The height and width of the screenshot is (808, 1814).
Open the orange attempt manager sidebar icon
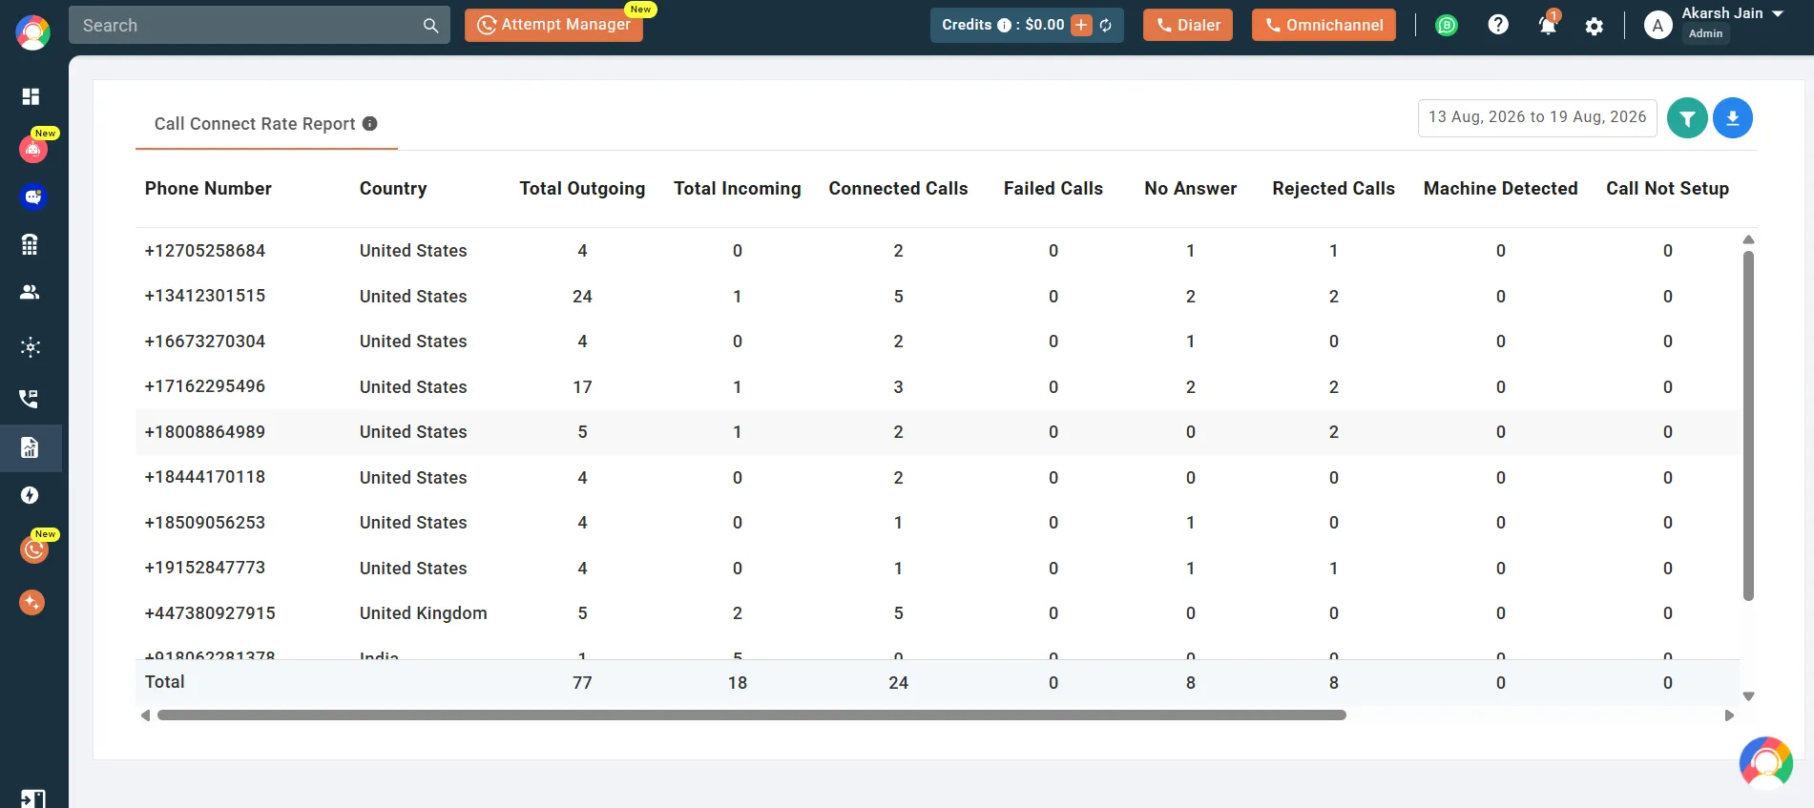click(34, 549)
